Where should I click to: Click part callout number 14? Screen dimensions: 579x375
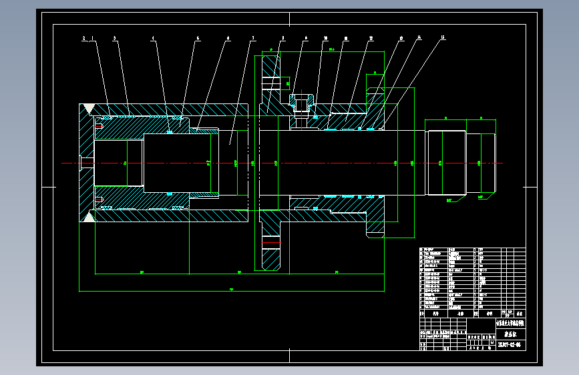click(419, 37)
